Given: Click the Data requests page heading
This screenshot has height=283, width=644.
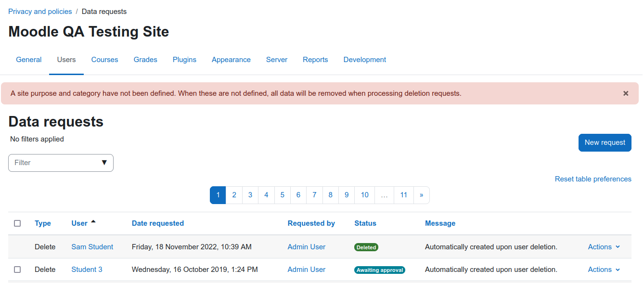Looking at the screenshot, I should [x=56, y=122].
